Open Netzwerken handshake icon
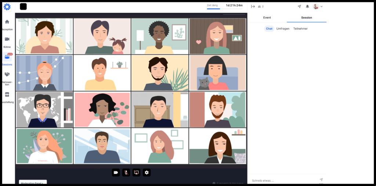 coord(7,74)
